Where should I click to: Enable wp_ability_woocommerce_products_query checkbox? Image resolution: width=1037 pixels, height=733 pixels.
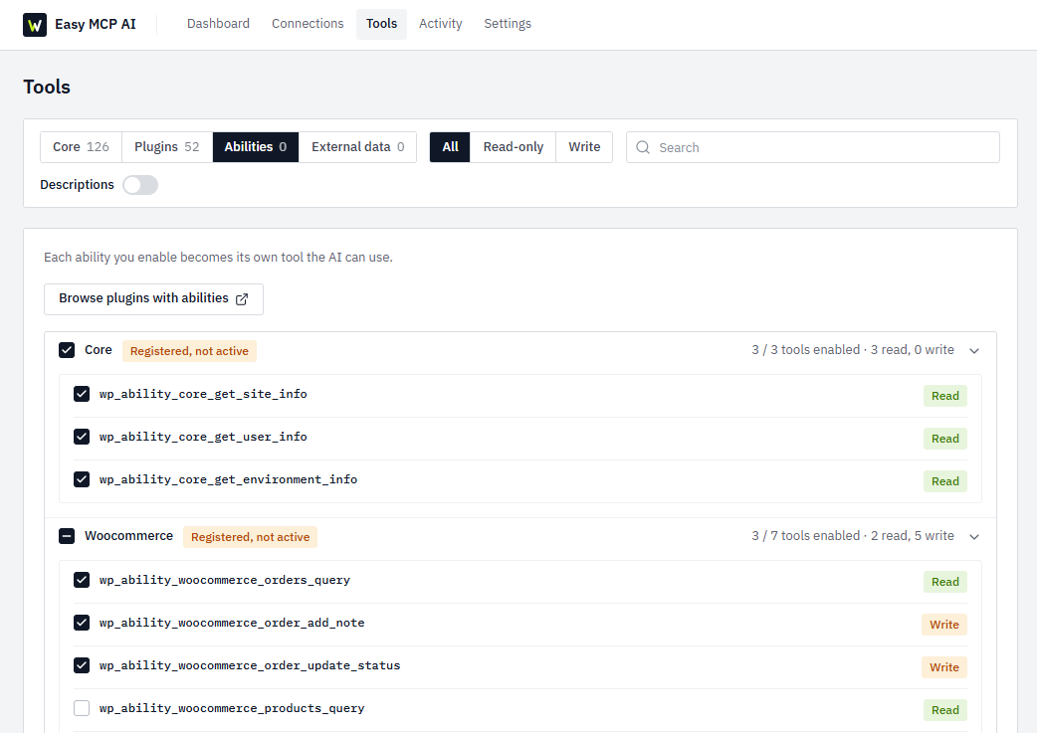(82, 708)
